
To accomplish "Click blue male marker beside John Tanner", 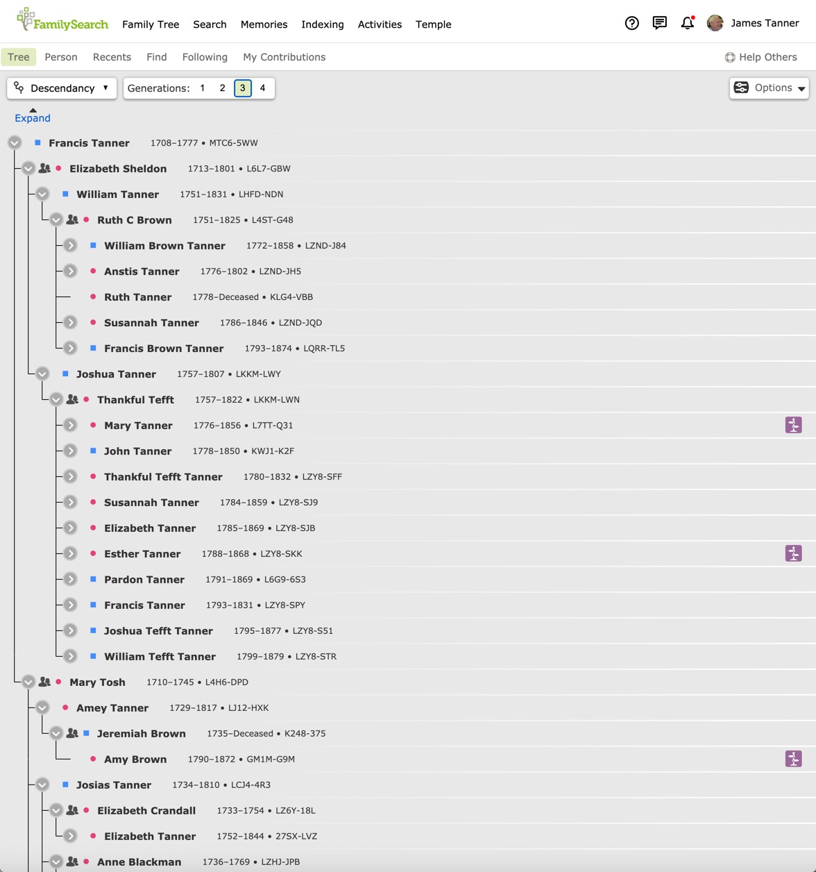I will (x=93, y=451).
